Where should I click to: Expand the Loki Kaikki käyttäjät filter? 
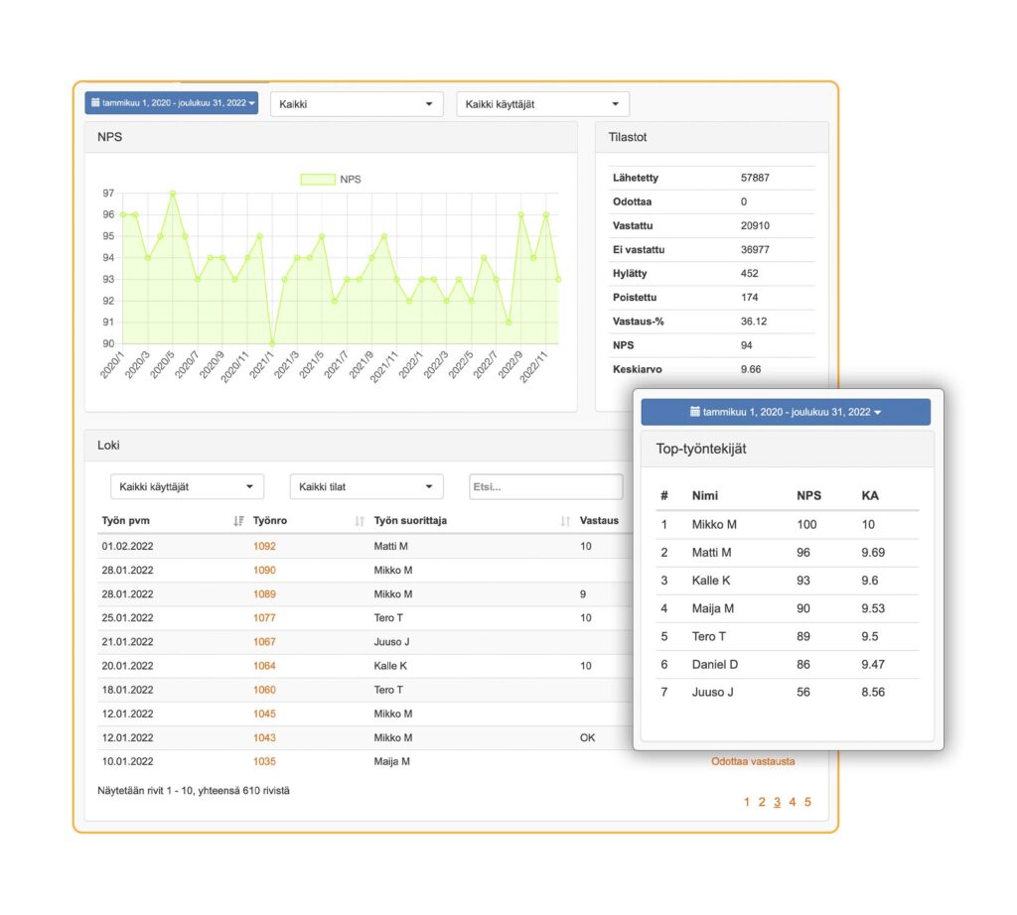click(187, 486)
